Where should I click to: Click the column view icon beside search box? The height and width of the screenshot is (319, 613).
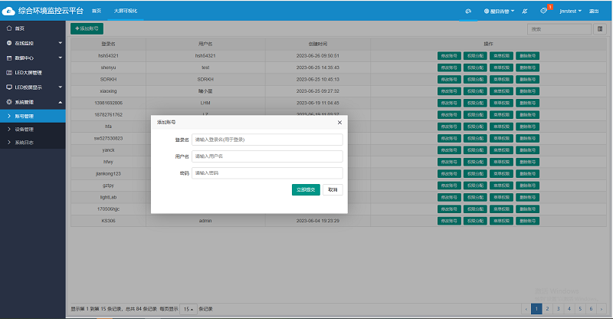599,28
